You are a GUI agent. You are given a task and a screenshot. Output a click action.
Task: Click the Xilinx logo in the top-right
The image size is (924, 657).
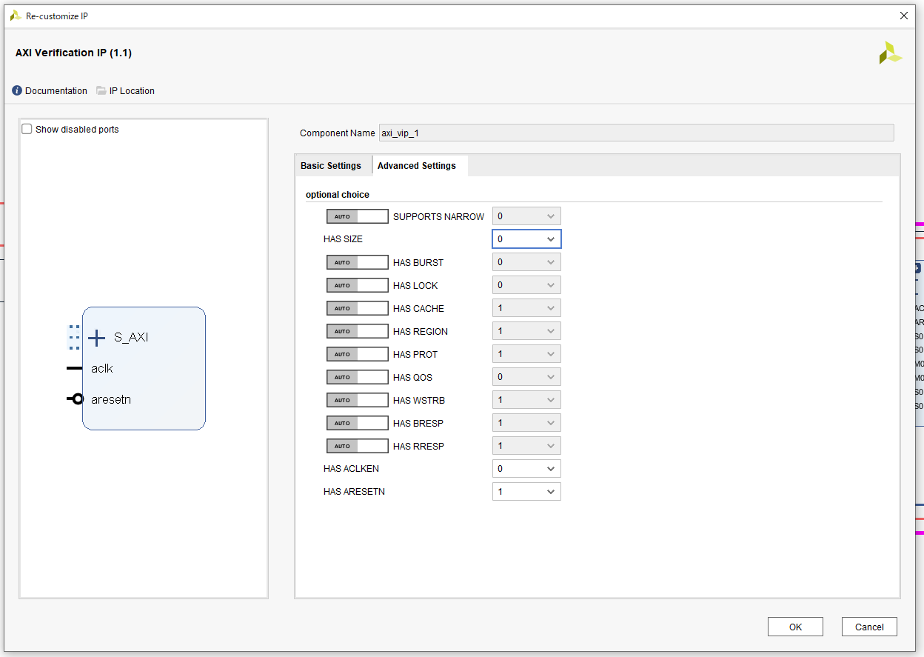pyautogui.click(x=890, y=53)
